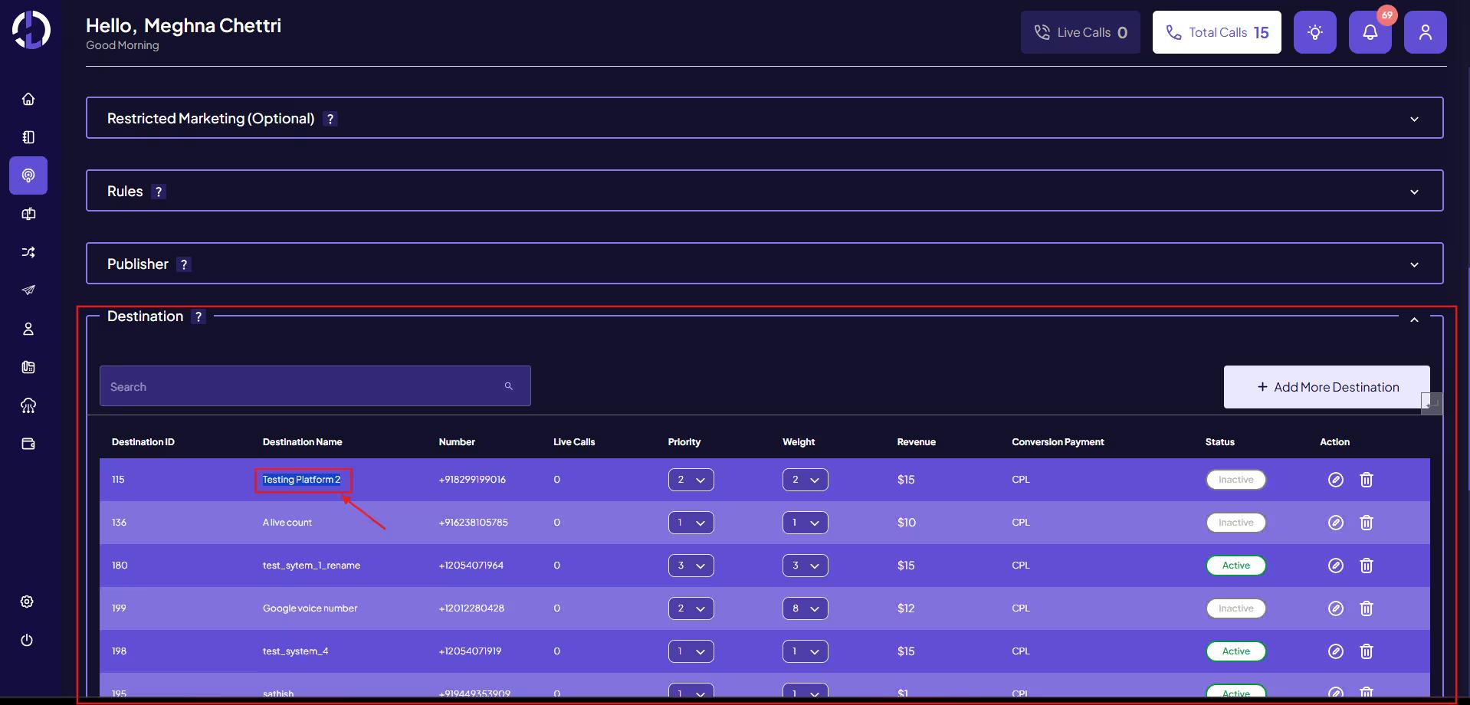Open Weight dropdown for Google voice number
This screenshot has width=1470, height=705.
[805, 608]
